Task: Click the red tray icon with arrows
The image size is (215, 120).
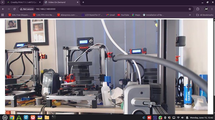Action: (149, 118)
